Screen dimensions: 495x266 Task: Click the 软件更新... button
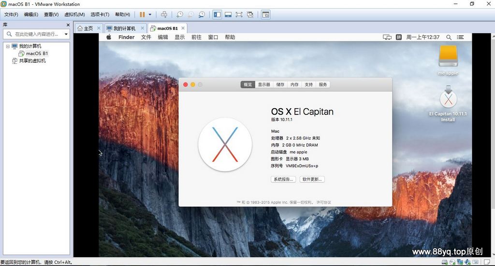point(312,179)
